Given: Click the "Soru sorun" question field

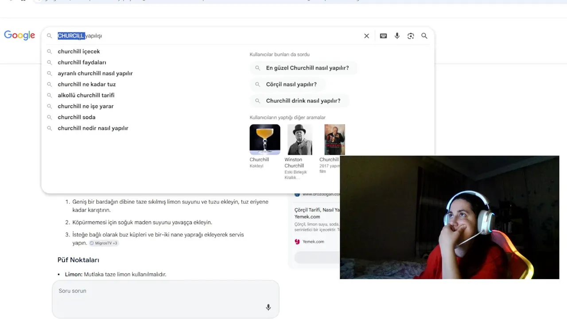Looking at the screenshot, I should [166, 299].
